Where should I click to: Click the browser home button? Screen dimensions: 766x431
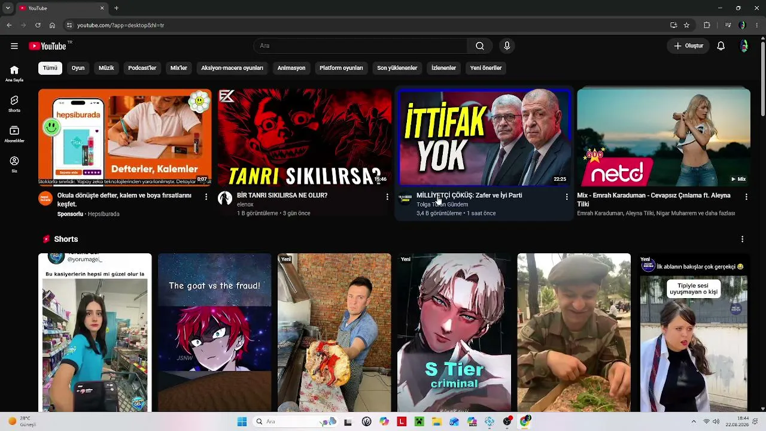(52, 25)
